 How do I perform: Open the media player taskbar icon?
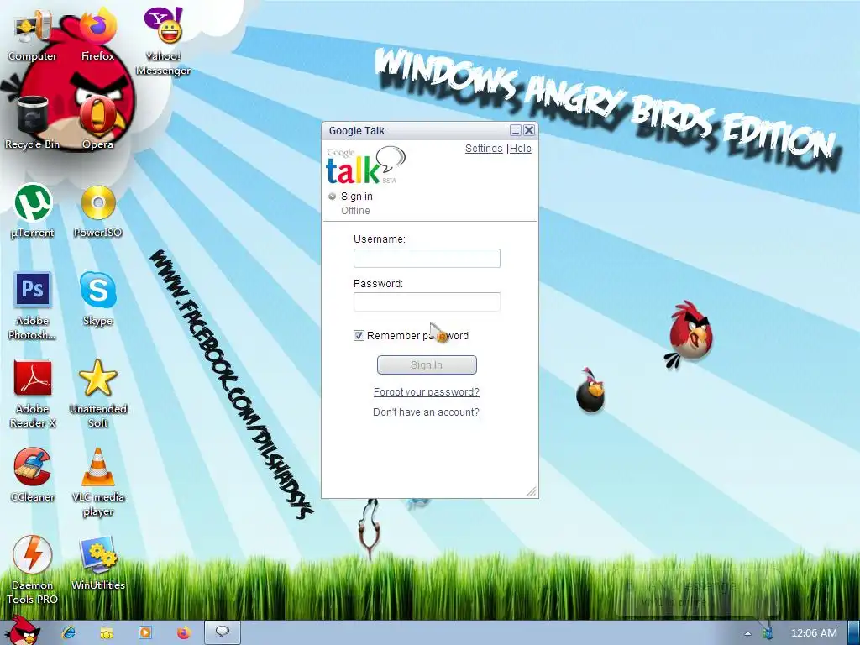click(144, 632)
